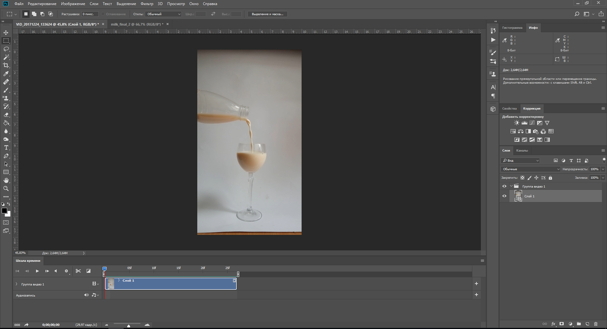Select the Rectangular Marquee tool in toolbox
The height and width of the screenshot is (329, 607).
6,40
